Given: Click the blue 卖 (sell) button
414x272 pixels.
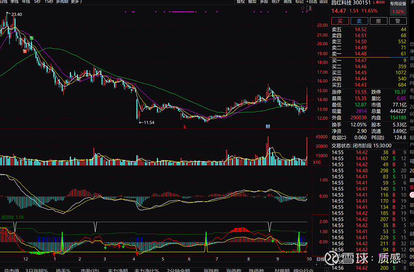Looking at the screenshot, I should [x=360, y=21].
